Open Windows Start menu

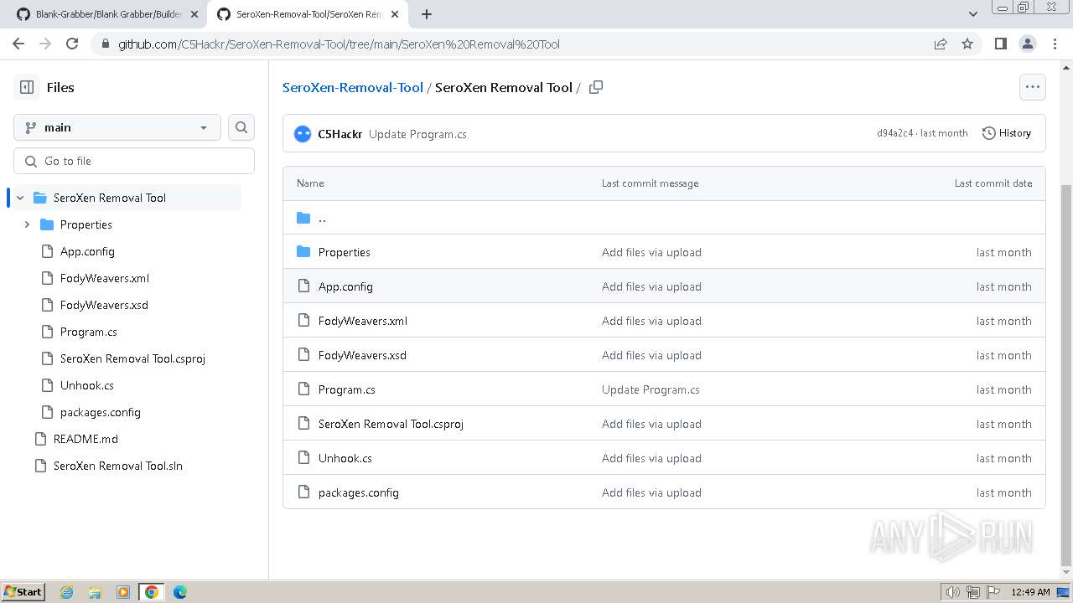pyautogui.click(x=23, y=591)
